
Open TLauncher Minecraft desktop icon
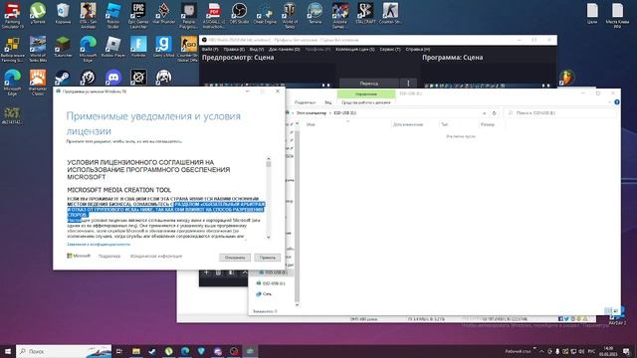(x=63, y=47)
